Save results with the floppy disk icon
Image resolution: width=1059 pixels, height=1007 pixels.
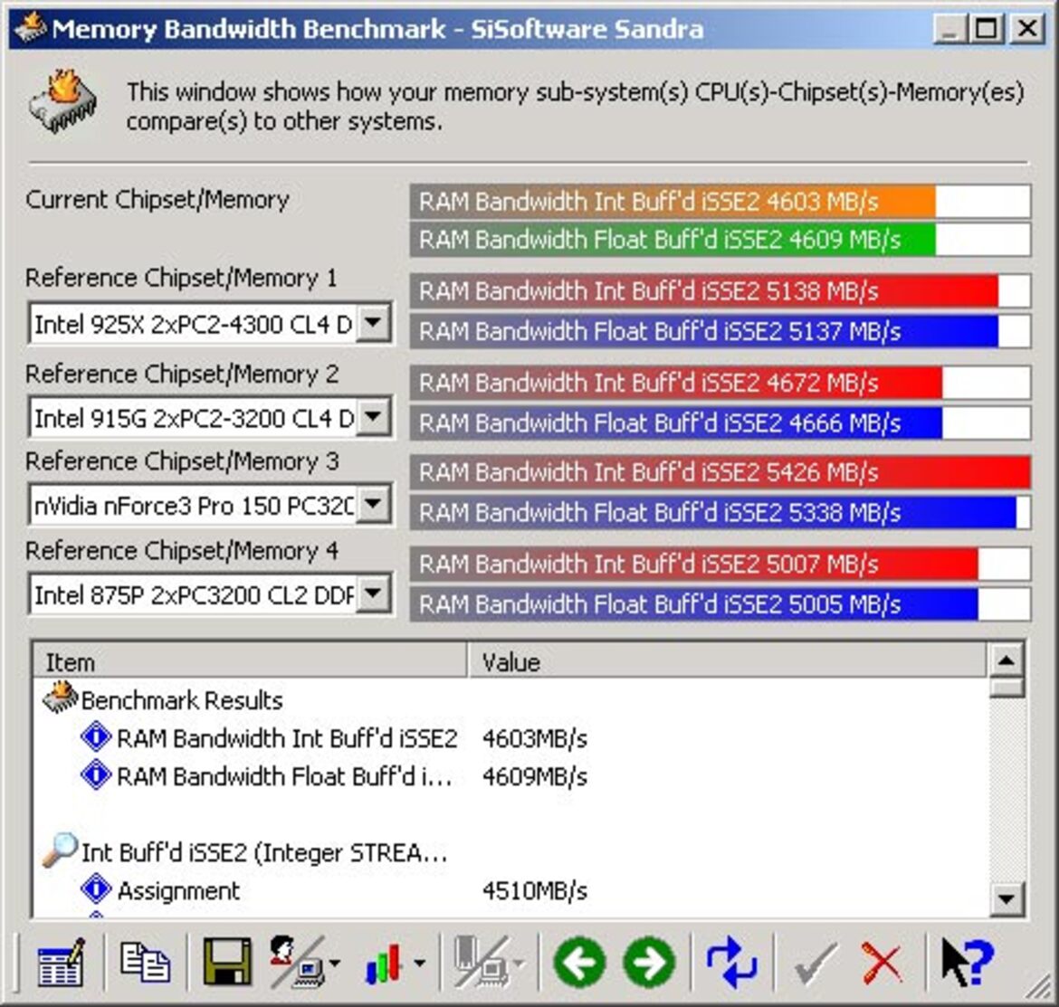tap(227, 962)
